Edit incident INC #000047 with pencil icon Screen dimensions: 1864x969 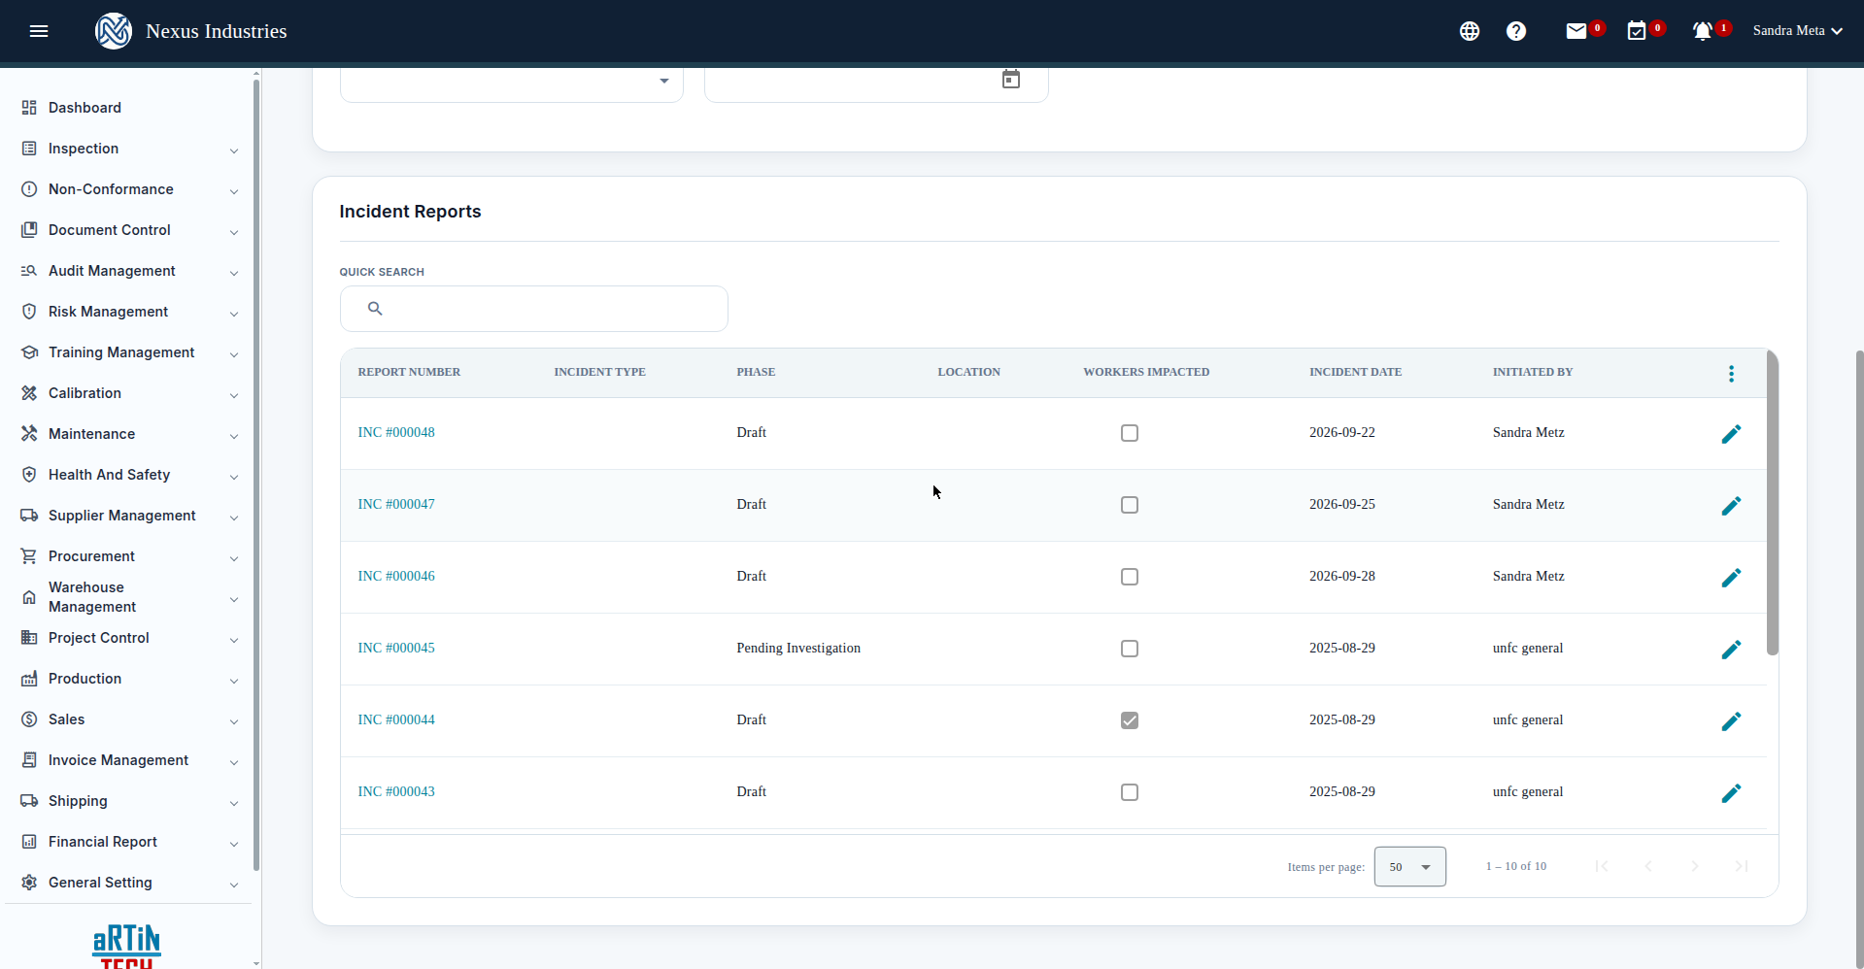(x=1731, y=506)
